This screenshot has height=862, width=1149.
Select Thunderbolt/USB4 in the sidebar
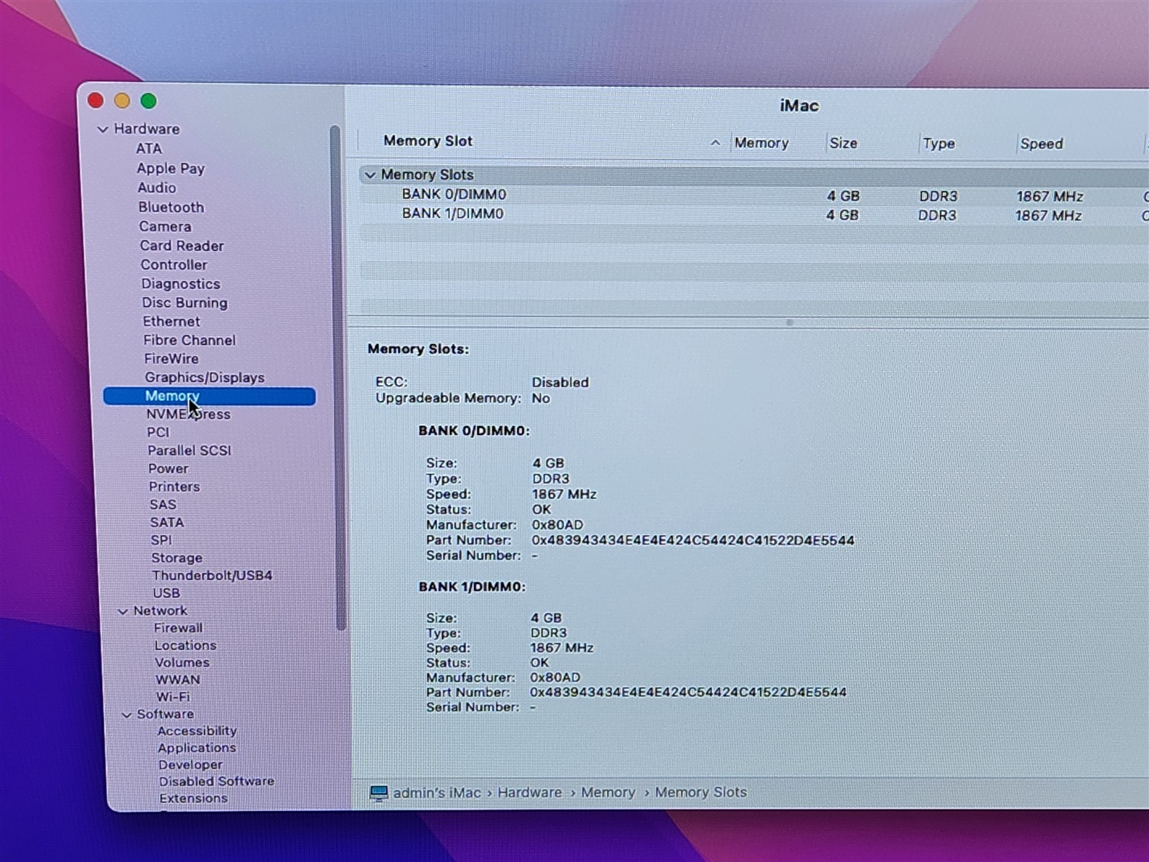pyautogui.click(x=212, y=575)
